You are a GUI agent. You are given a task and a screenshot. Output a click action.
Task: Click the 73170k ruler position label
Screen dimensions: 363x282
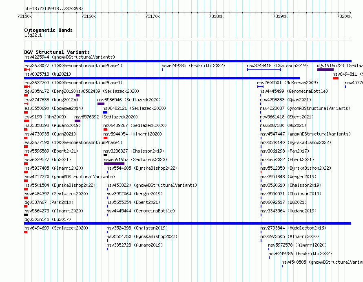point(153,16)
